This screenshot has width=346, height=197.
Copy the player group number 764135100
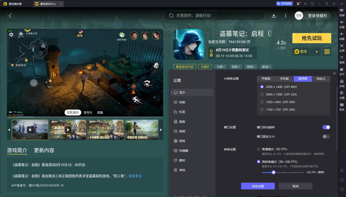click(248, 42)
